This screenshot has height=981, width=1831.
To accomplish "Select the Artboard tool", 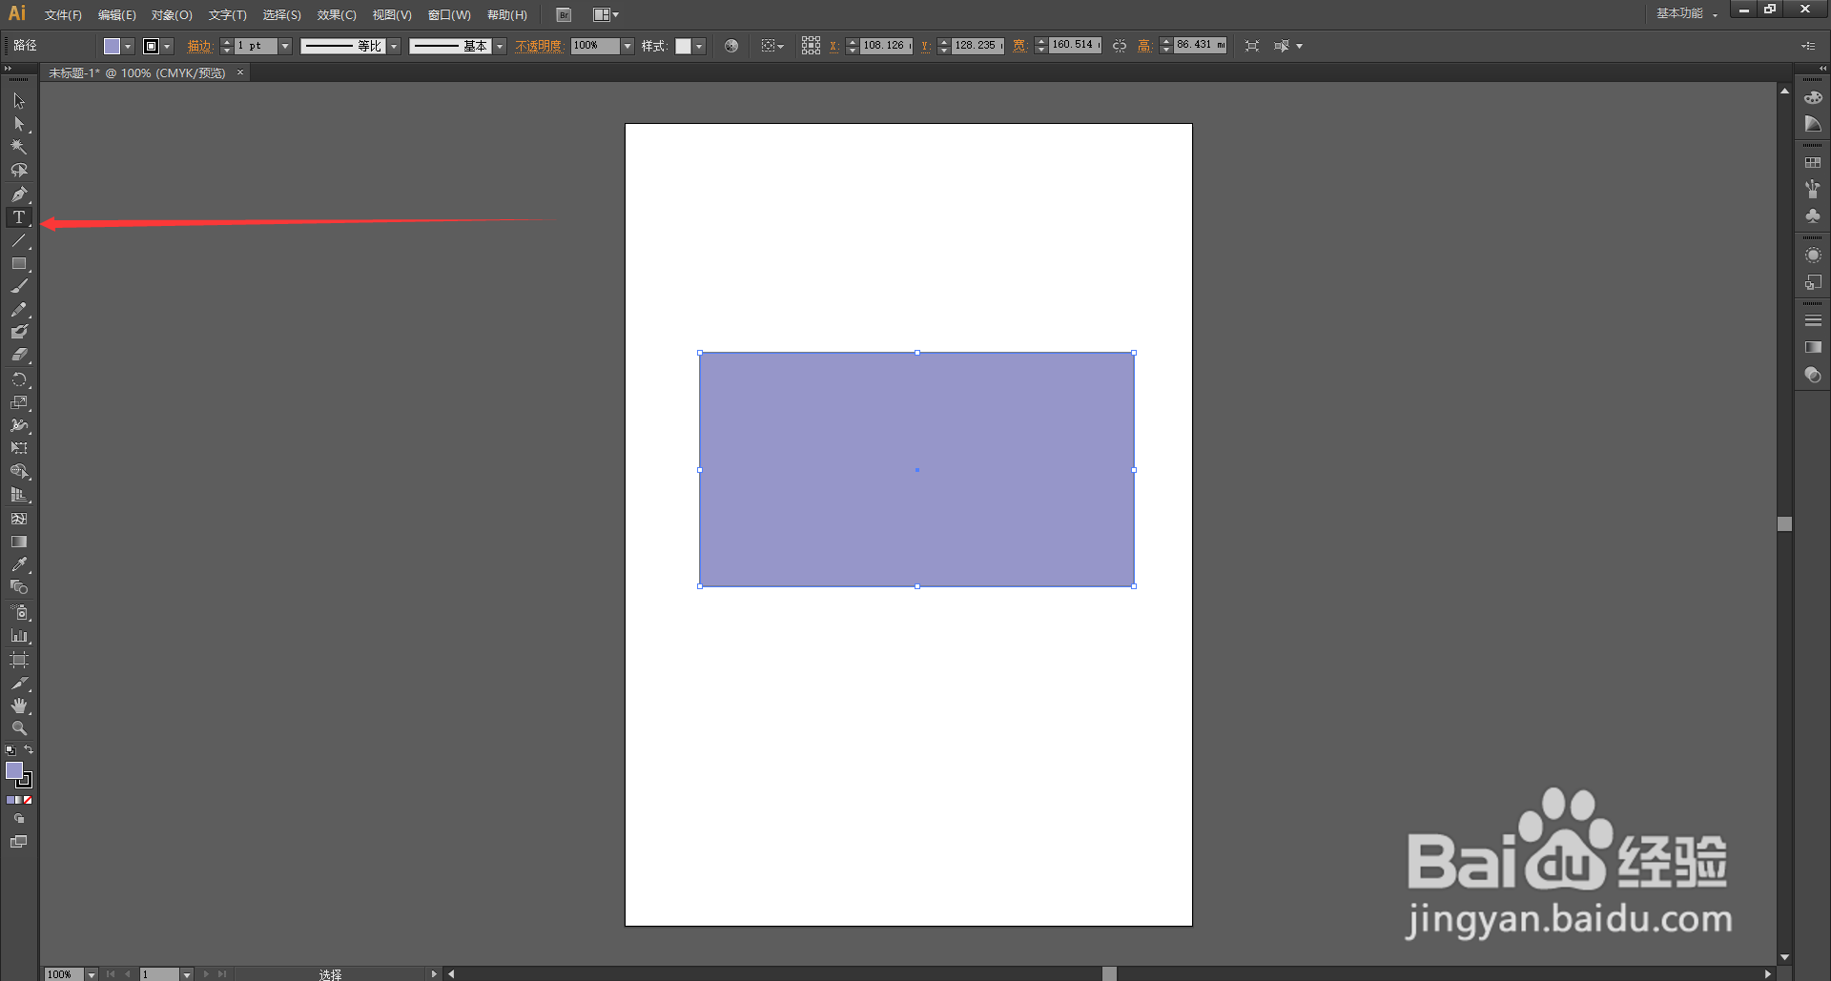I will tap(19, 660).
